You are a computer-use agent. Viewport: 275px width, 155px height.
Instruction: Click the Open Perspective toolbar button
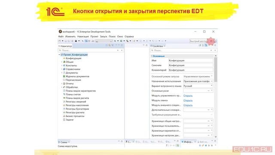click(211, 41)
